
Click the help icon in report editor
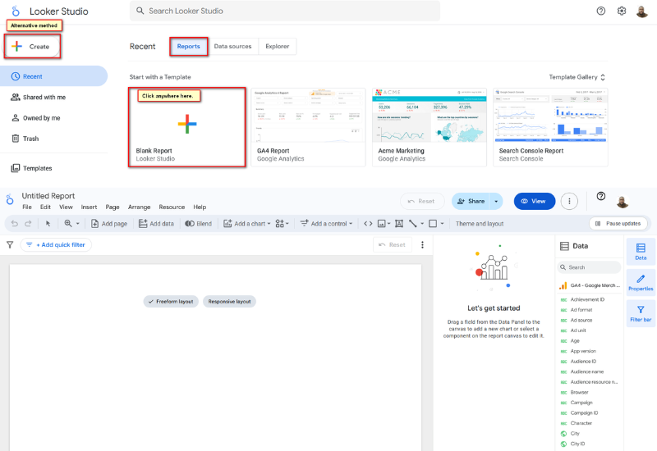click(601, 196)
